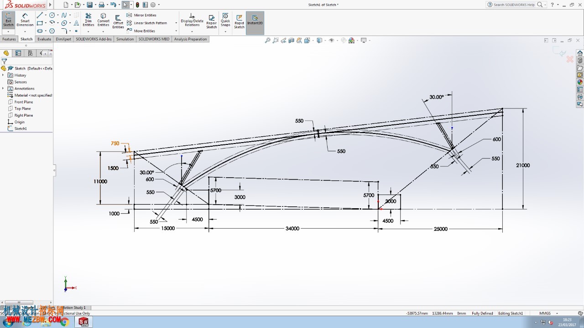Click the Trim Entities tool
The height and width of the screenshot is (328, 584).
point(89,20)
